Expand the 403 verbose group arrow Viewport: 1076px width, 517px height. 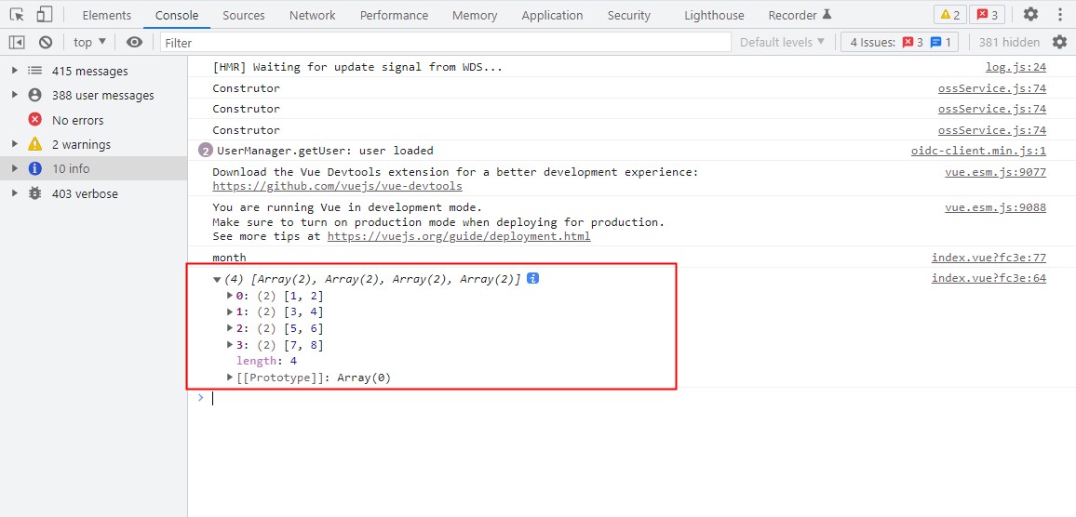(x=14, y=193)
